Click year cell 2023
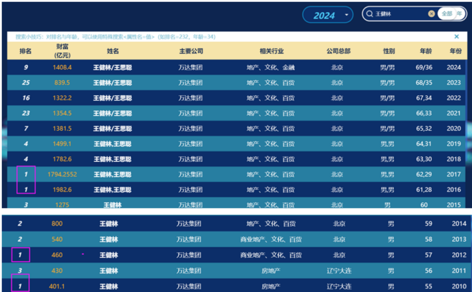 [454, 82]
